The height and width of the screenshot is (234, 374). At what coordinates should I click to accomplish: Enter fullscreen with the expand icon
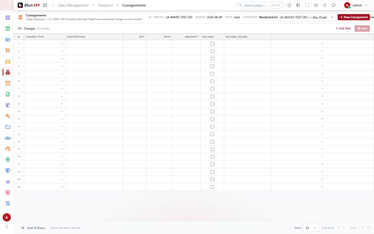click(x=307, y=5)
